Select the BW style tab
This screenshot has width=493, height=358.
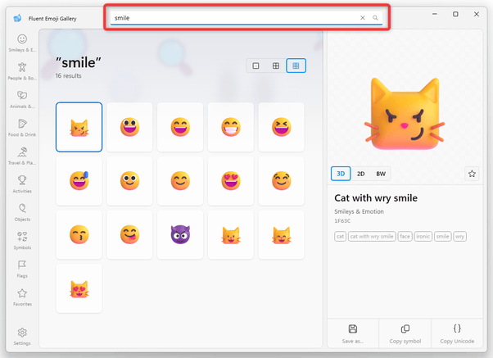coord(381,174)
